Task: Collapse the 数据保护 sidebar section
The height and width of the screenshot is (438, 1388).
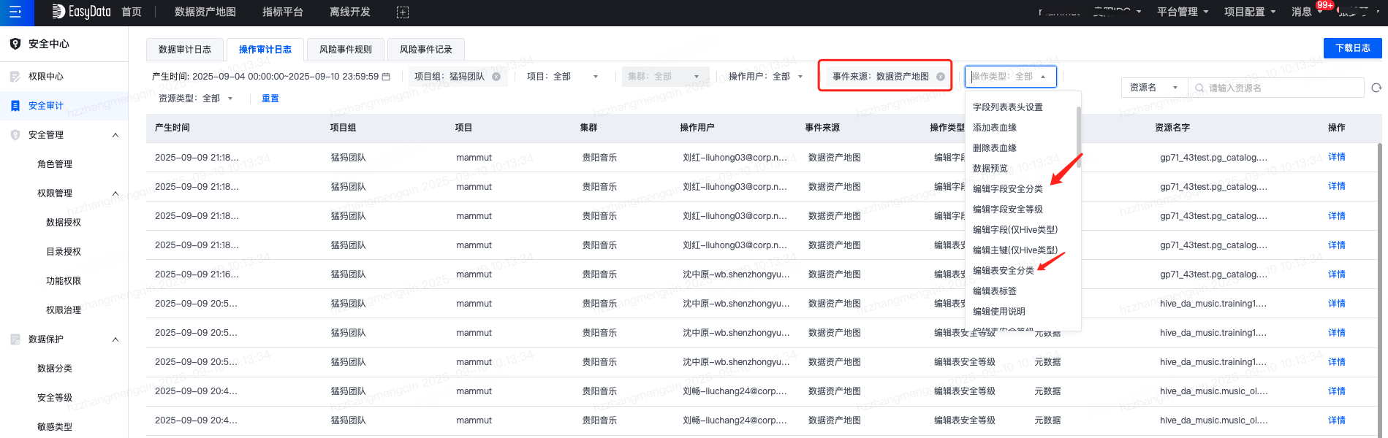Action: coord(115,339)
